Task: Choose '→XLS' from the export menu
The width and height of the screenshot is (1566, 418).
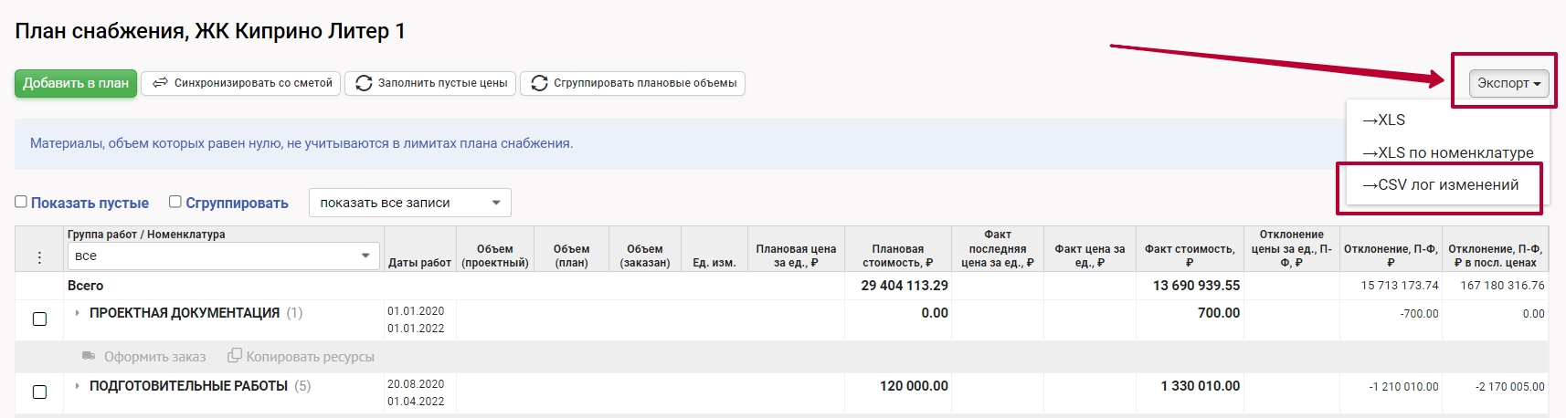Action: pyautogui.click(x=1383, y=120)
